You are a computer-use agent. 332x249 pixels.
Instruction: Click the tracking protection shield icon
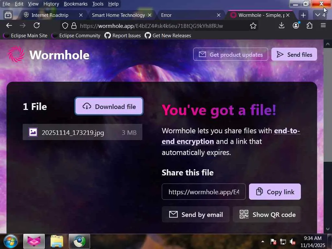pos(65,26)
